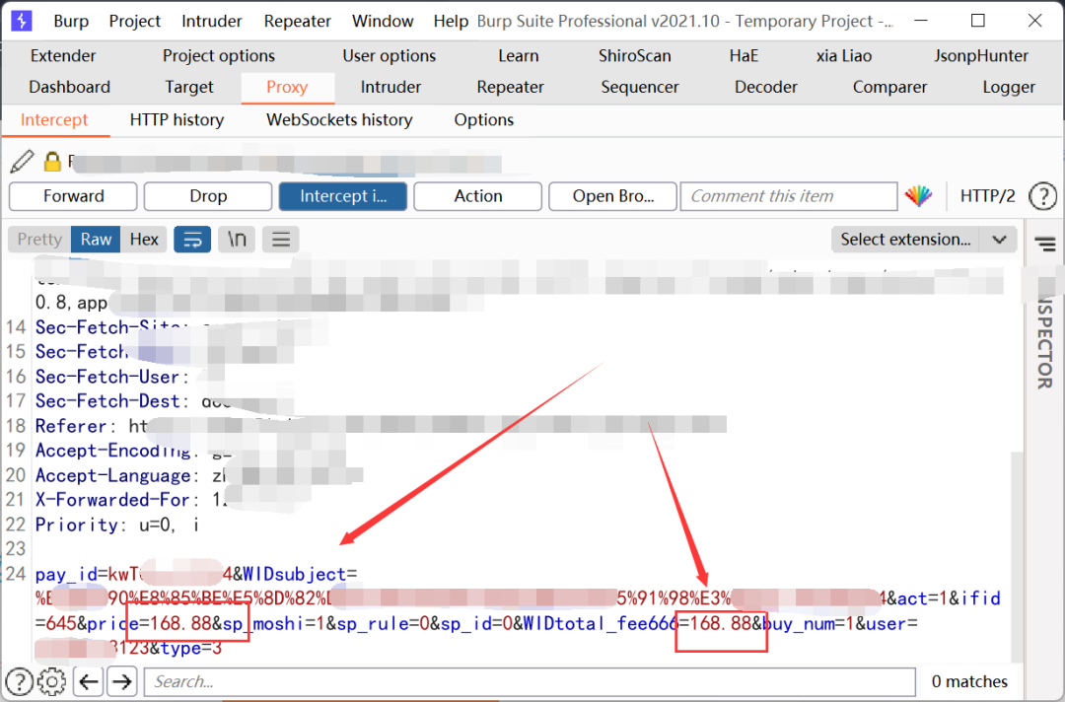Switch to the Decoder tab
Screen dimensions: 1065x702
pyautogui.click(x=765, y=87)
